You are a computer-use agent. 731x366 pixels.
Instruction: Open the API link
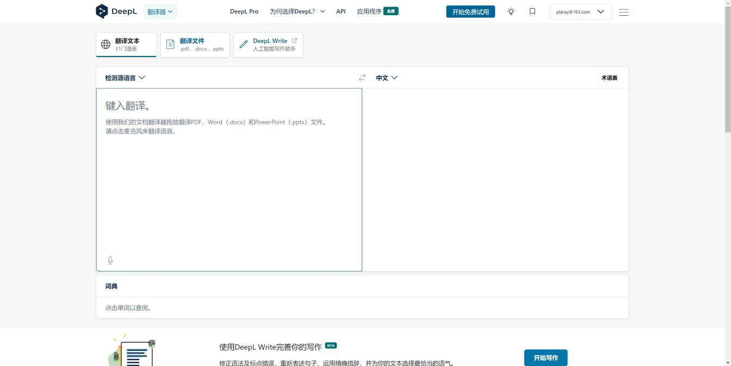[341, 11]
